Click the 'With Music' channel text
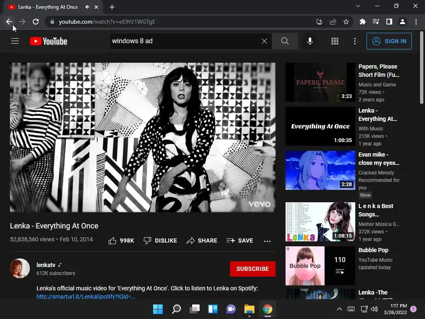 pyautogui.click(x=371, y=129)
